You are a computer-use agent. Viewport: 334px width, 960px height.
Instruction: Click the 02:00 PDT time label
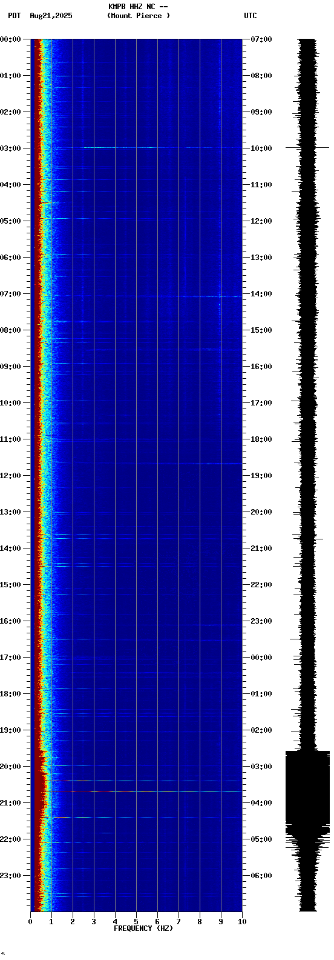10,112
